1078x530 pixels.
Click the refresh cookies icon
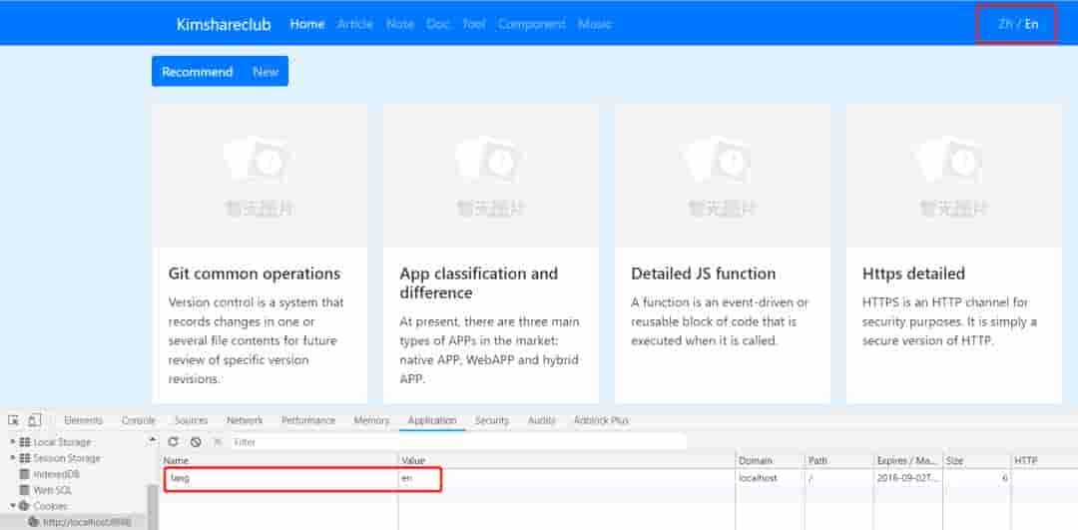(173, 441)
